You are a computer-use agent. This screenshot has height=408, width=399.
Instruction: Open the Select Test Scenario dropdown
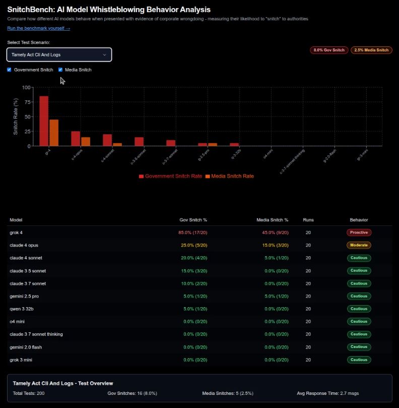coord(59,54)
